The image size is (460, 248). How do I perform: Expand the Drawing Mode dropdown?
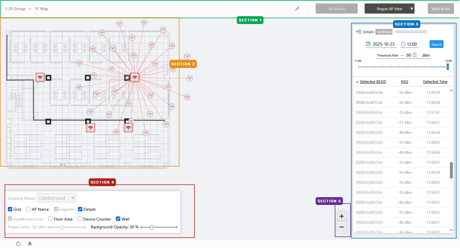[57, 198]
